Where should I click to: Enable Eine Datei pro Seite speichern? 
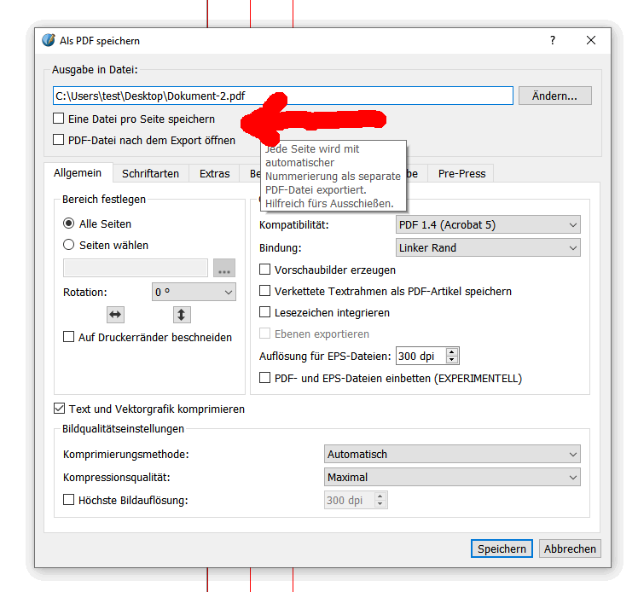point(59,119)
